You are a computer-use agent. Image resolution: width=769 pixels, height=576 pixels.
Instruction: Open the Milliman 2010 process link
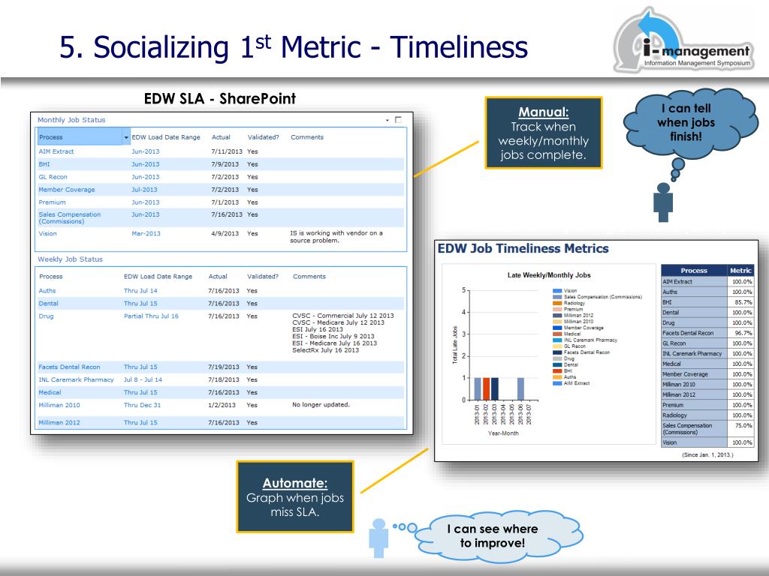pyautogui.click(x=59, y=405)
